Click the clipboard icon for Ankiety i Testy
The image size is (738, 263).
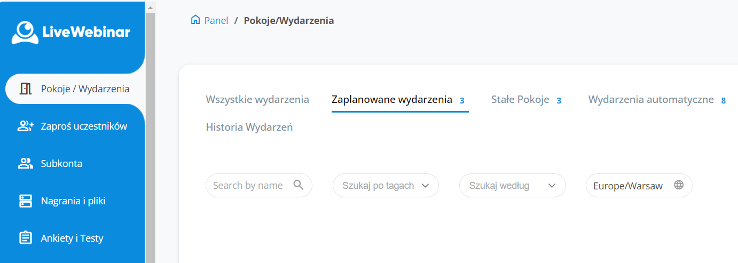pos(26,238)
